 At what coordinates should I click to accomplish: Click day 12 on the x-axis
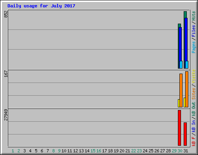75,151
